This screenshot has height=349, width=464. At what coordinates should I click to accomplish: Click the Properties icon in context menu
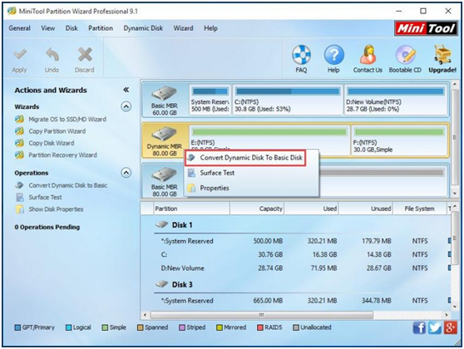(191, 188)
